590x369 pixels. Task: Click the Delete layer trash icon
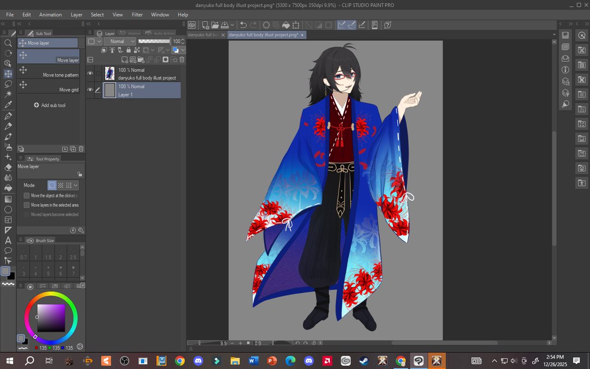pos(182,60)
